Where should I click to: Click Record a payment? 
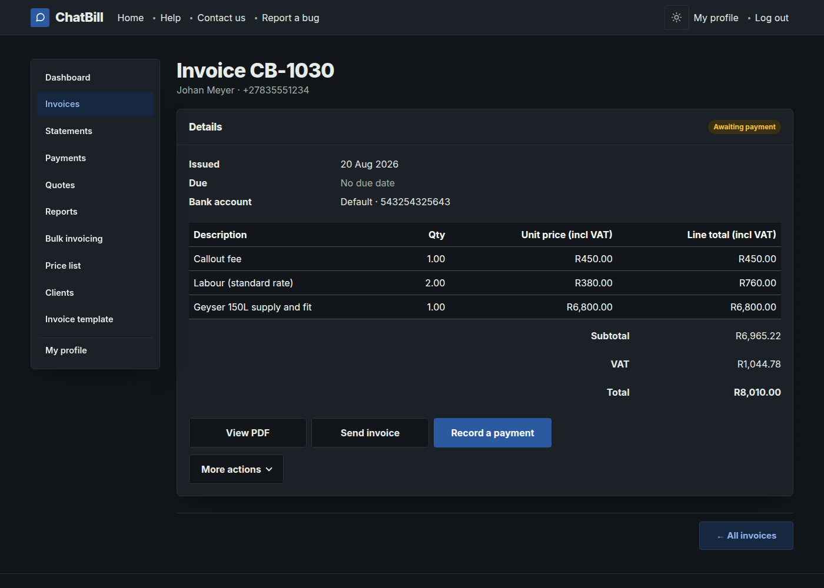tap(493, 433)
